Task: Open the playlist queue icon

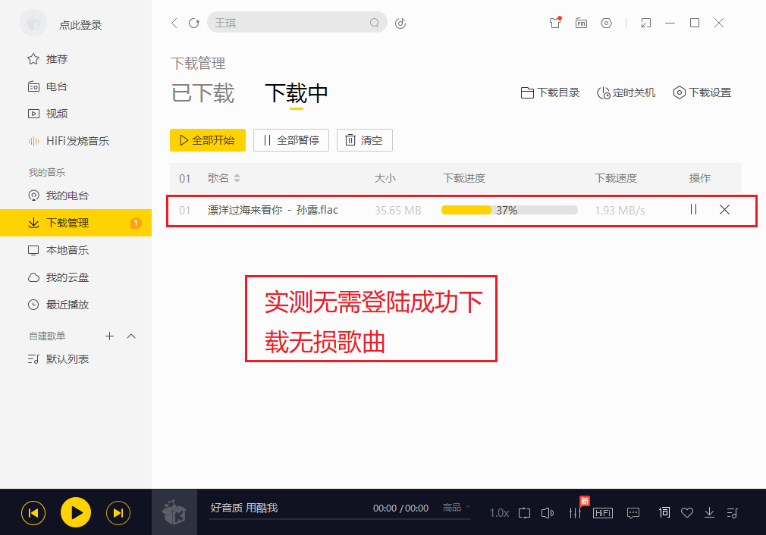Action: tap(732, 513)
